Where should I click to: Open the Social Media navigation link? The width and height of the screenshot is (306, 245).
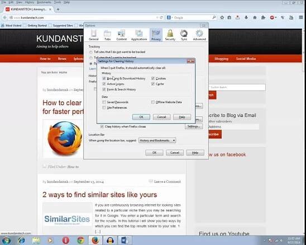pos(246,59)
